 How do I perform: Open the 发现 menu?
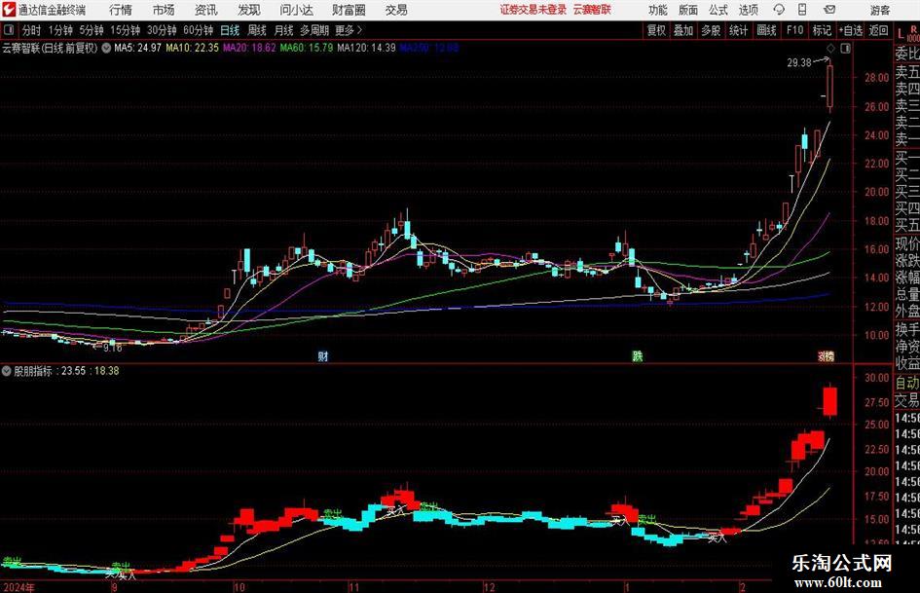(249, 10)
